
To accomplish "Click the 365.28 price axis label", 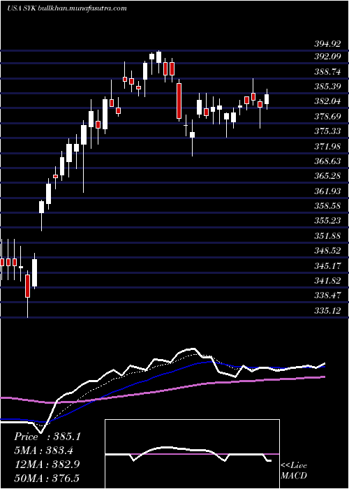I will coord(327,176).
